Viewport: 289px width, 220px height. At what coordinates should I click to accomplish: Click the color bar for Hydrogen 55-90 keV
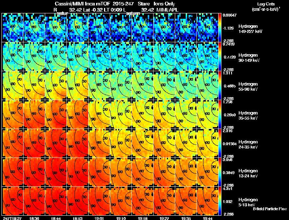click(220, 85)
